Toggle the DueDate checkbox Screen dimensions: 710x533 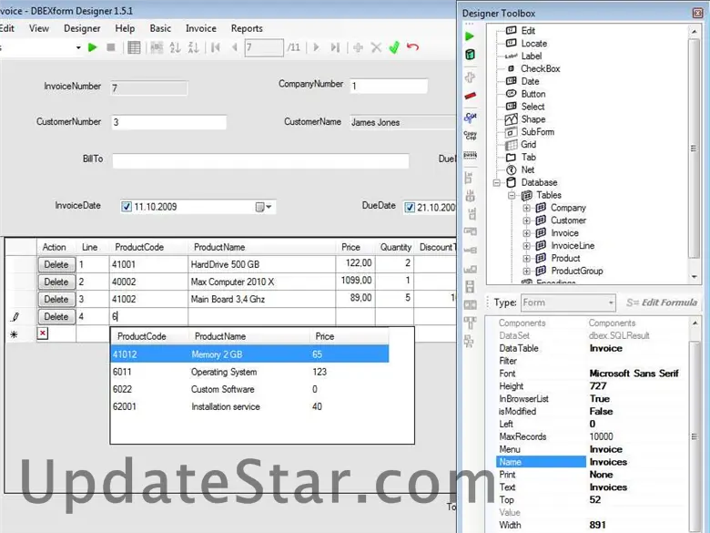point(410,207)
